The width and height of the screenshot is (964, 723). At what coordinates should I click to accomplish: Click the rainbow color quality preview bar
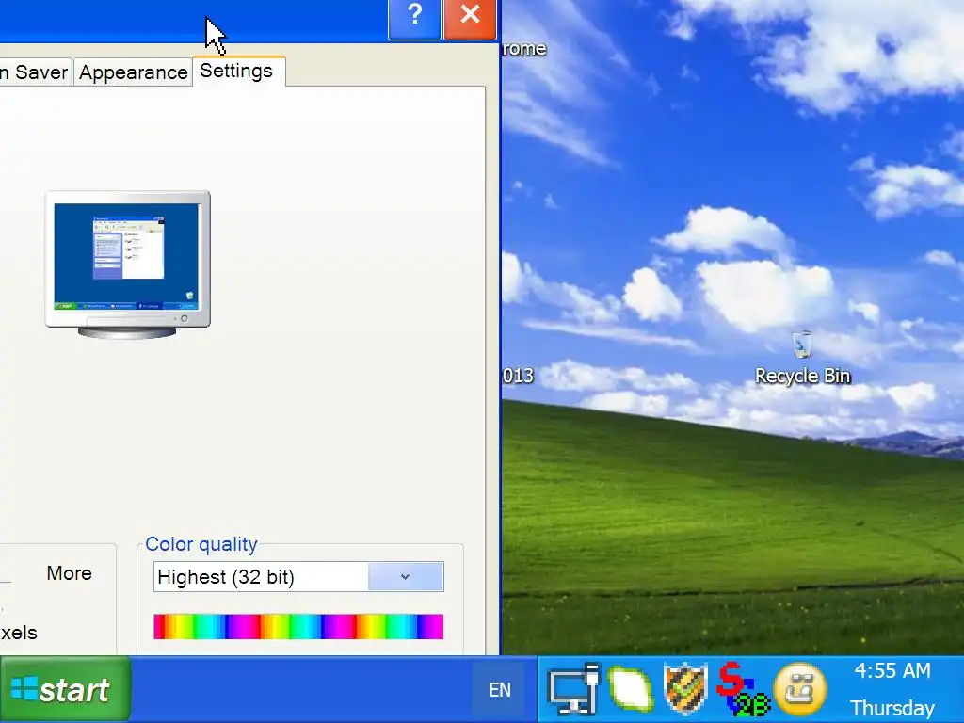click(298, 626)
